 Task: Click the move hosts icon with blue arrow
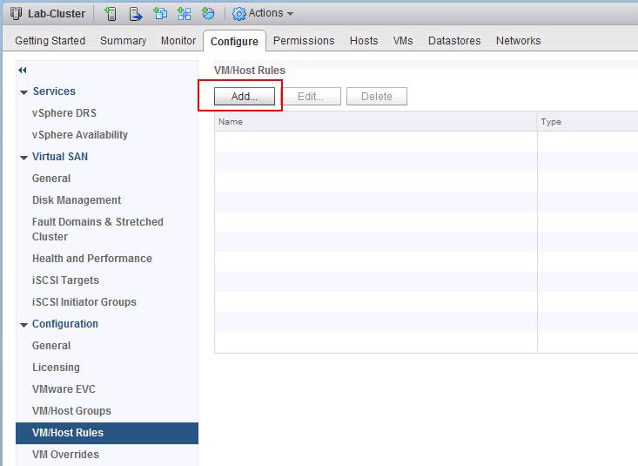pos(135,14)
